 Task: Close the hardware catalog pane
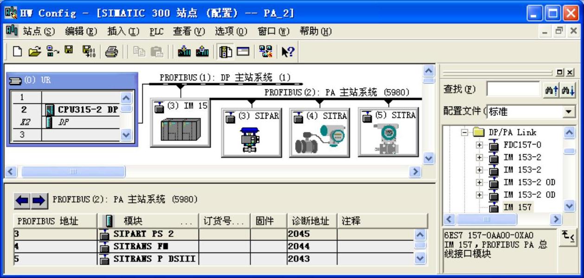pyautogui.click(x=570, y=73)
